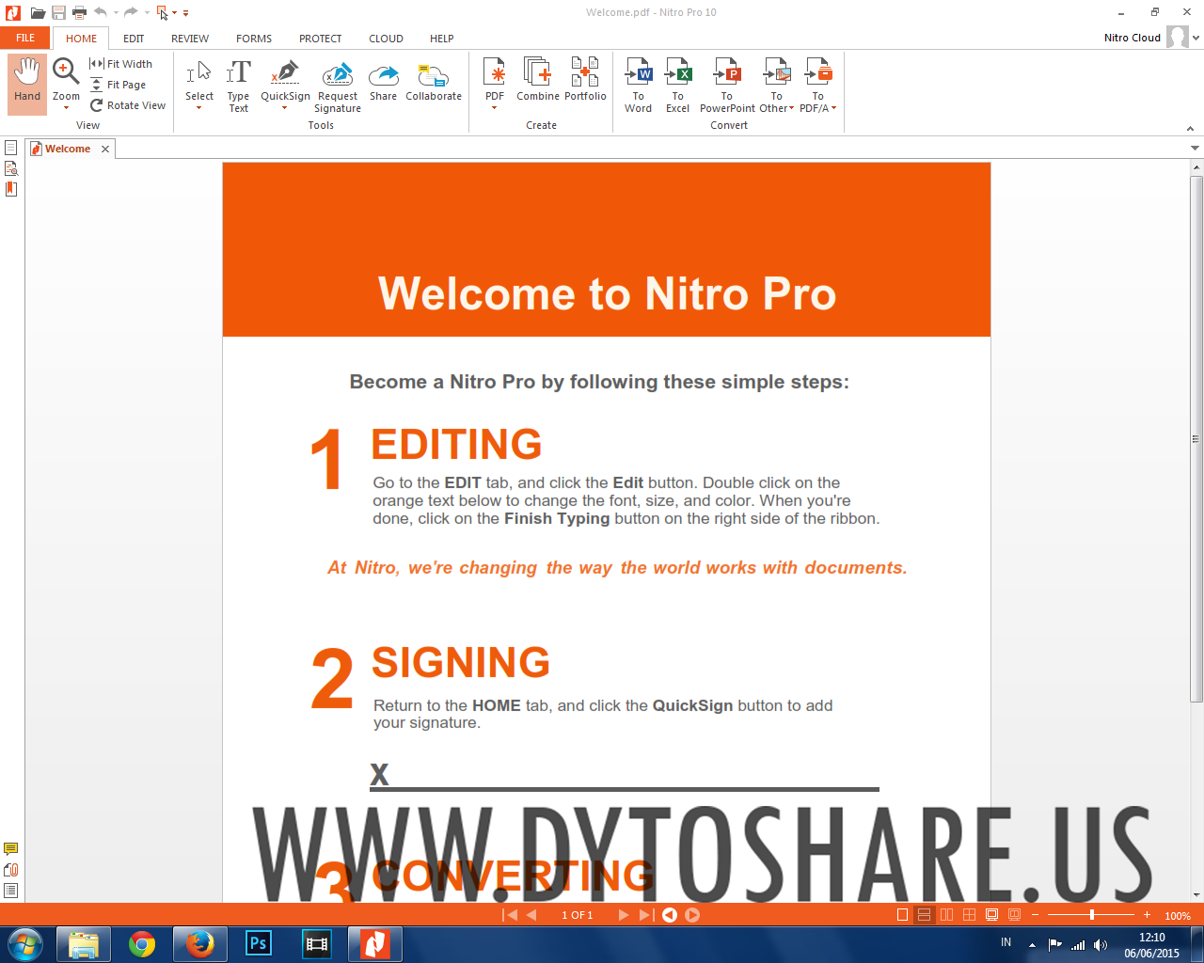
Task: Click the previous view circle button
Action: pos(670,915)
